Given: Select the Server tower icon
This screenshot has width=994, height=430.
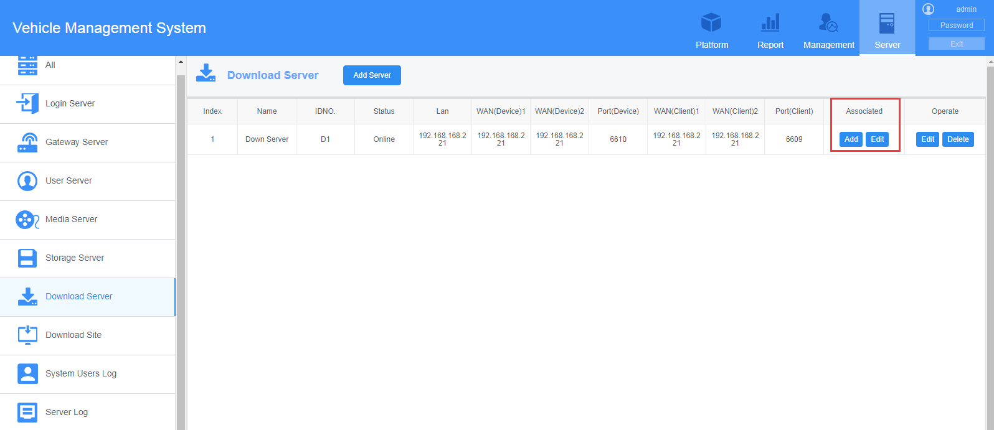Looking at the screenshot, I should [887, 23].
